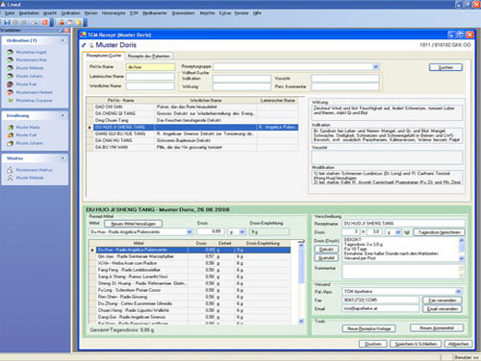This screenshot has height=361, width=481.
Task: Click scroll-down arrow in Dosis (Druck) box
Action: (x=462, y=258)
